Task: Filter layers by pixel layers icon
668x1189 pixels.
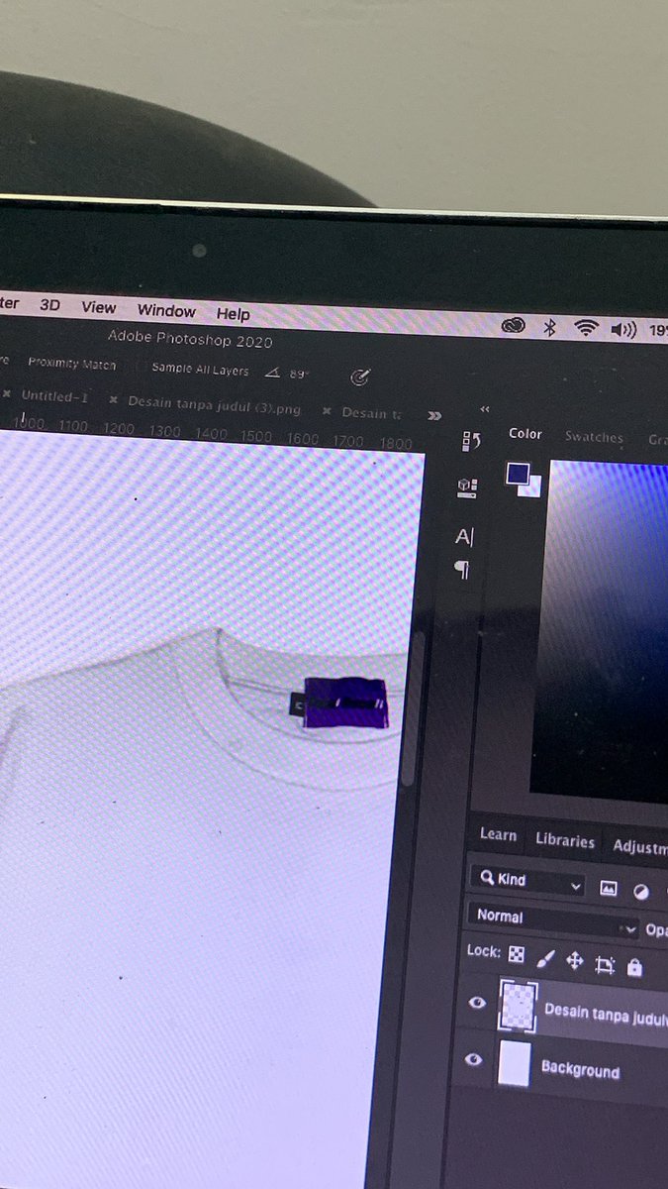Action: pos(609,889)
